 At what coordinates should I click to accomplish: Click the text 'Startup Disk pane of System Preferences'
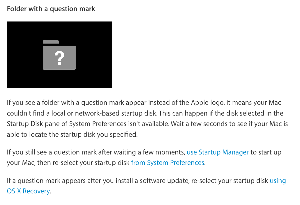[67, 124]
